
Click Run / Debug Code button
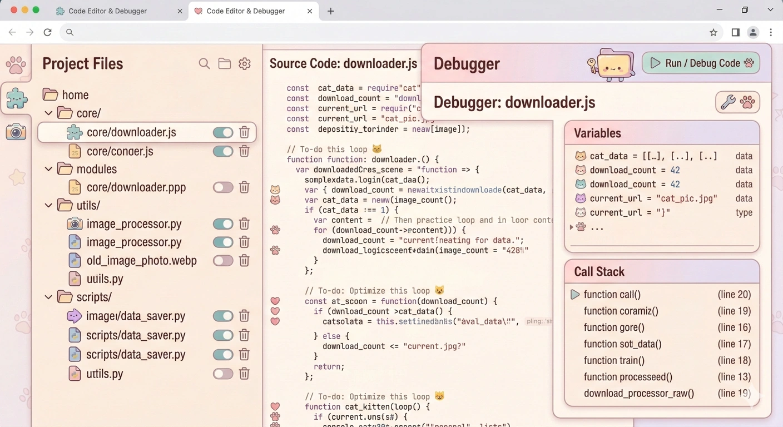[701, 63]
